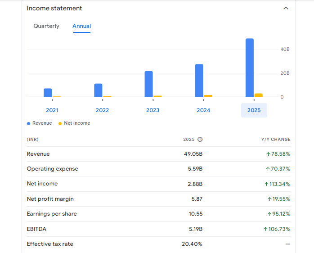314x253 pixels.
Task: Click the Earnings per share row label
Action: pos(52,214)
